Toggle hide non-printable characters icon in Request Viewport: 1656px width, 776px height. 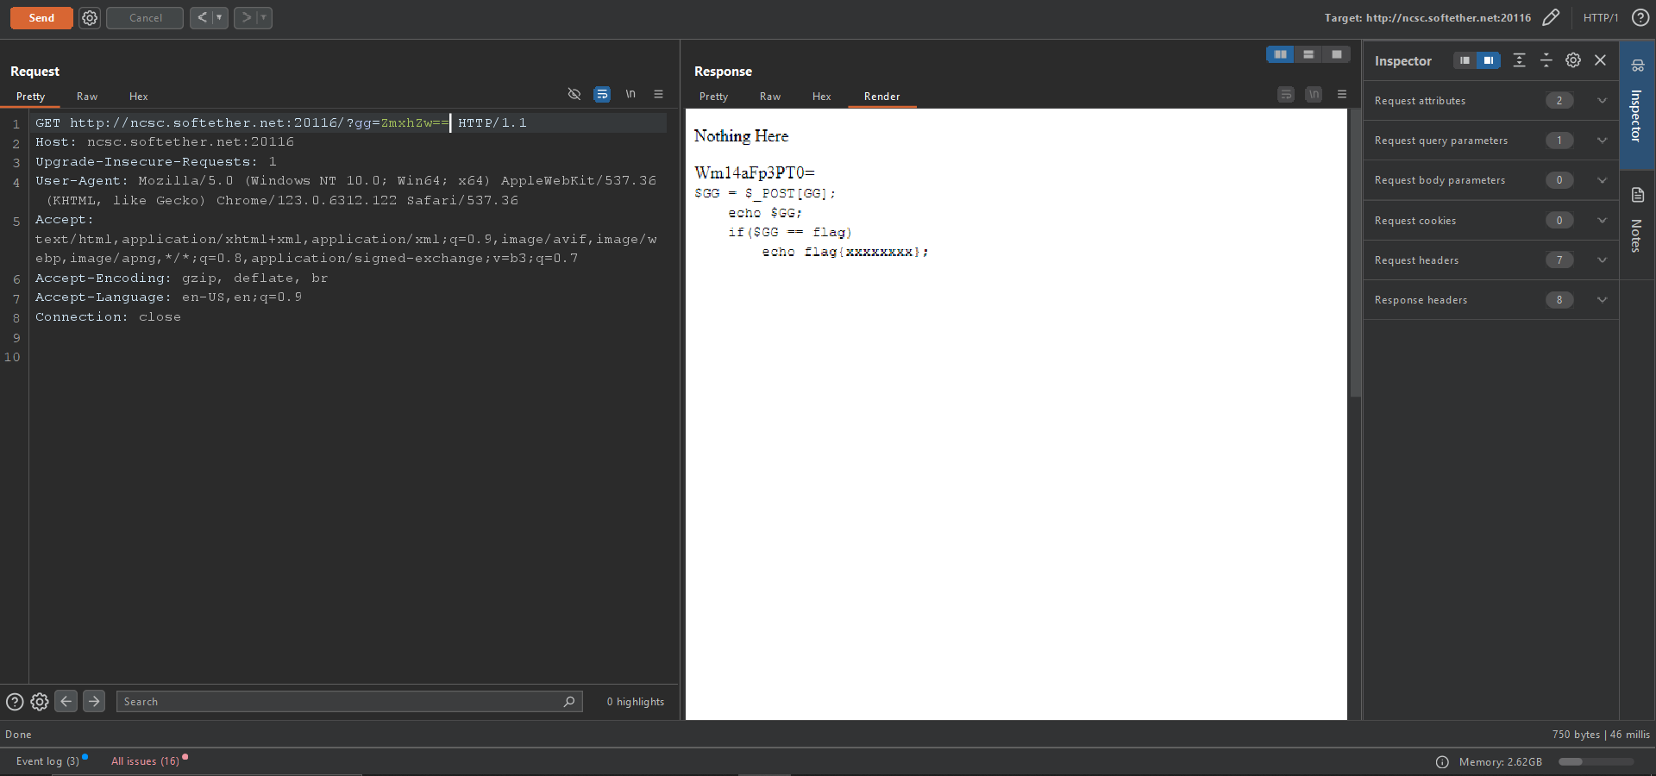574,94
